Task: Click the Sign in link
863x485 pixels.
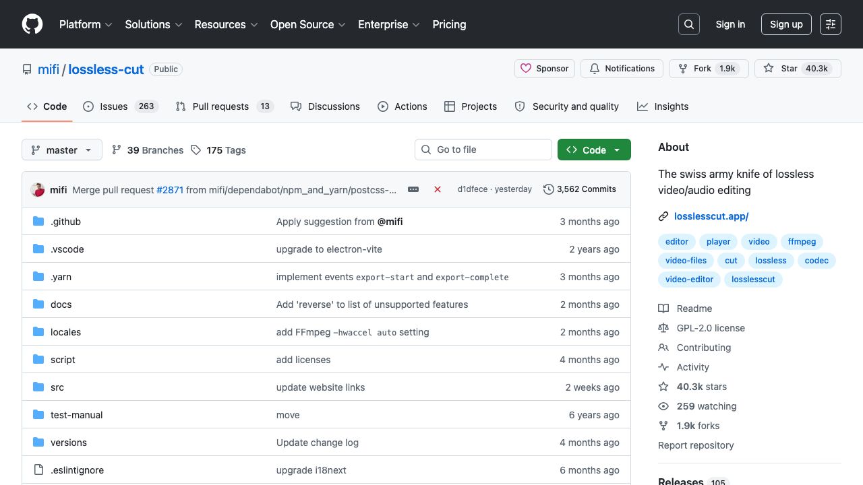Action: coord(730,24)
